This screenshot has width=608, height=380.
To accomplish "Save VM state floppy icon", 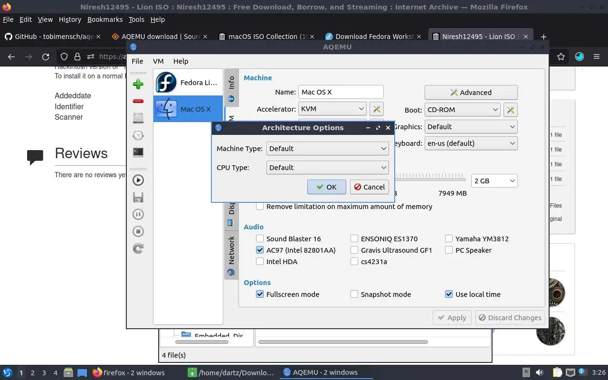I will coord(138,197).
